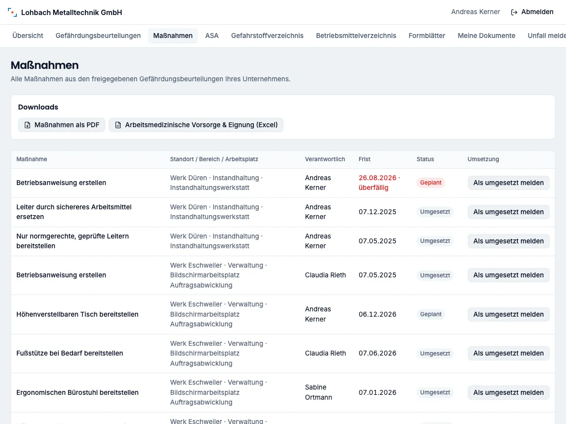
Task: Download Arbeitsmedizinische Vorsorge & Eignung Excel
Action: 196,125
